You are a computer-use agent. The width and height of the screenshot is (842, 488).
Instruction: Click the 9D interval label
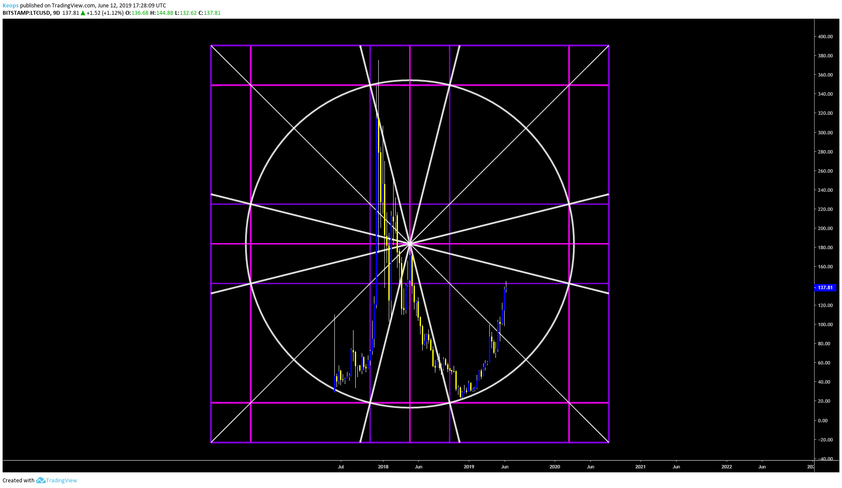coord(56,13)
